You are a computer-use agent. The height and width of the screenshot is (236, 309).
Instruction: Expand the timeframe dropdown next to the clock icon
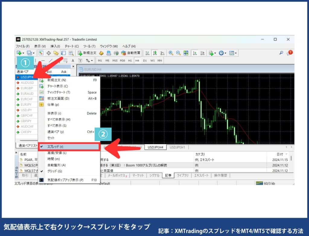point(226,53)
